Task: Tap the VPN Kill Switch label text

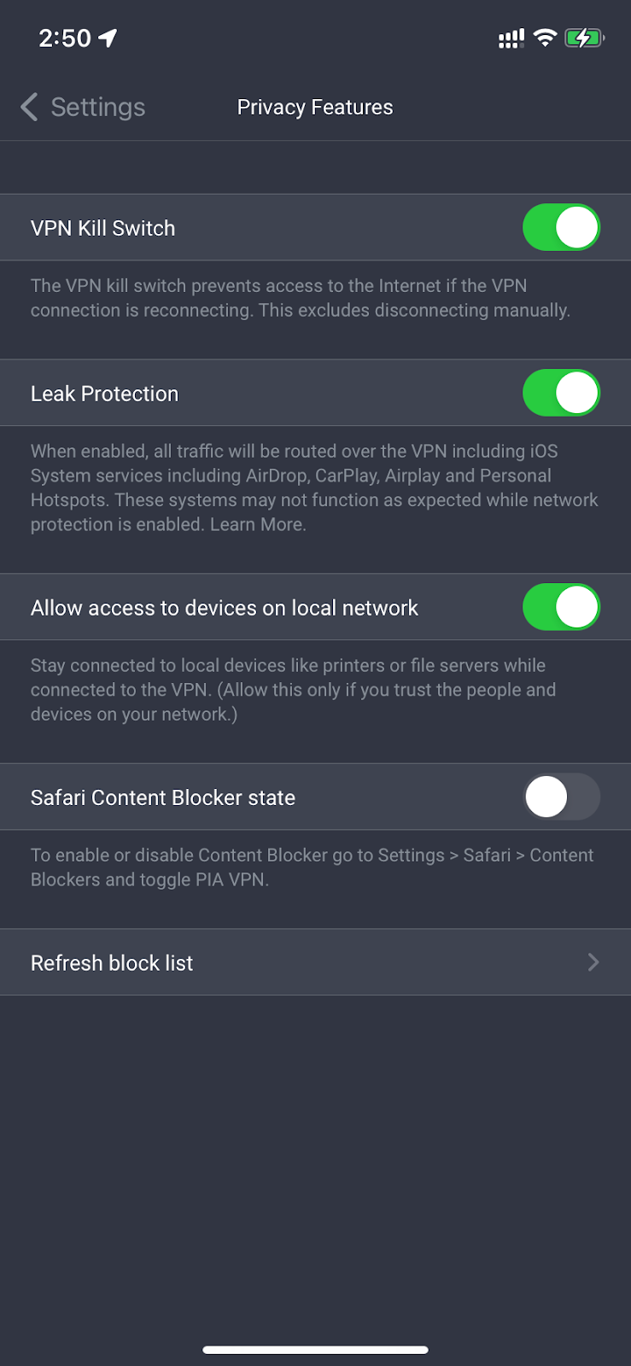Action: pyautogui.click(x=103, y=228)
